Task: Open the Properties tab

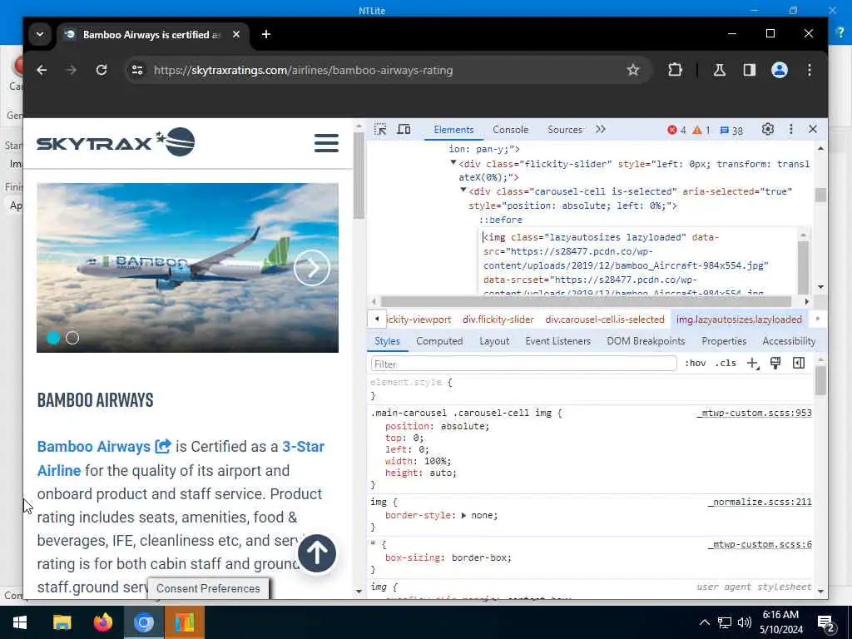Action: point(724,341)
